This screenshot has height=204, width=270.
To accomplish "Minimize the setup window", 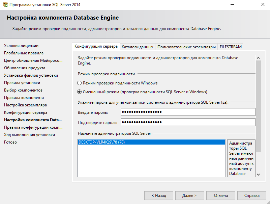I will (x=232, y=5).
